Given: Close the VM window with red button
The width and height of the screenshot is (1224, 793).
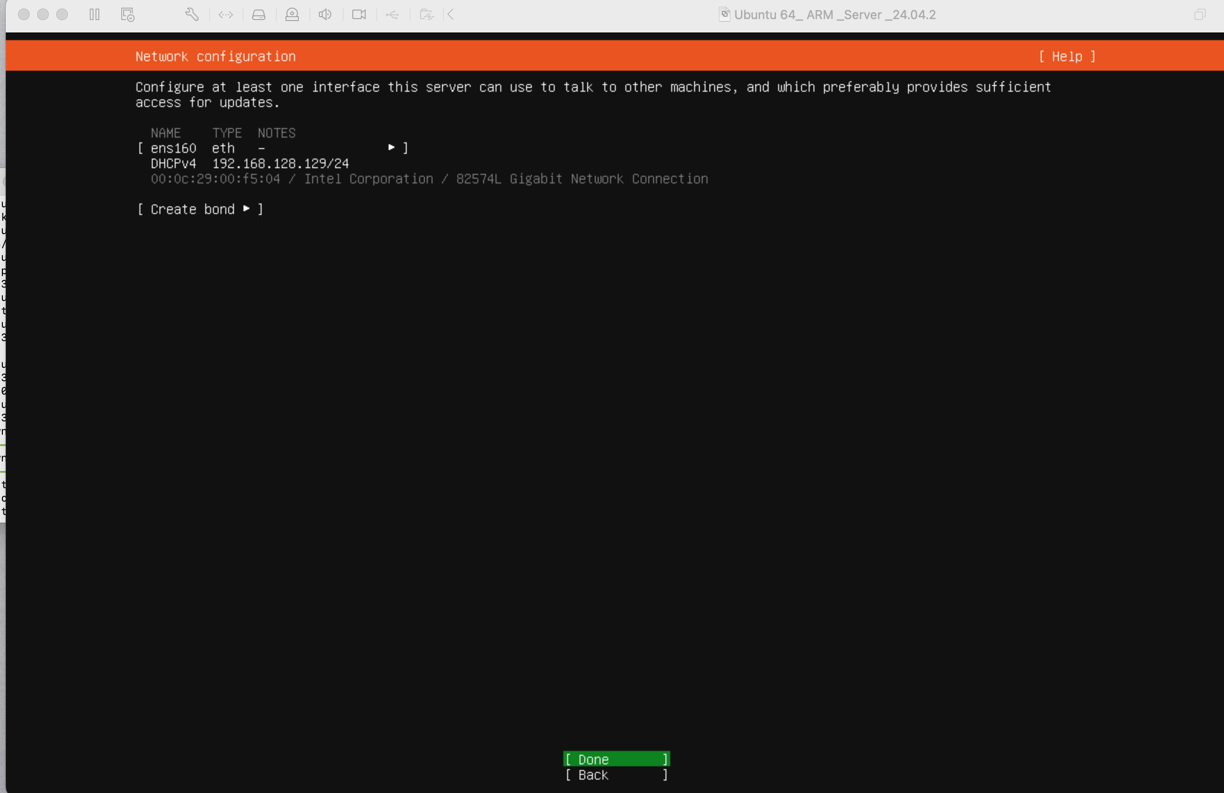Looking at the screenshot, I should click(24, 14).
